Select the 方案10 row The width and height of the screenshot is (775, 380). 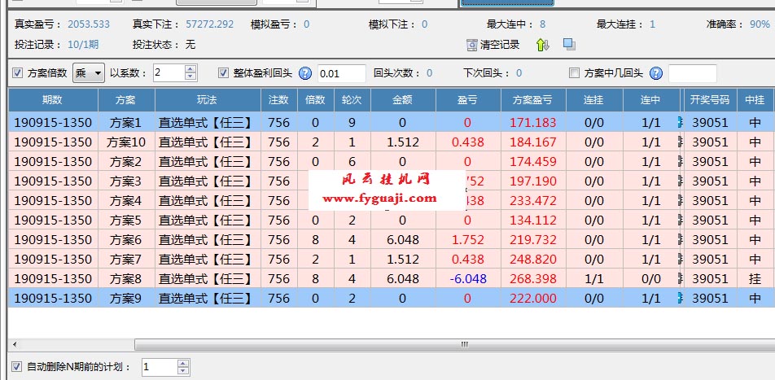pyautogui.click(x=392, y=142)
